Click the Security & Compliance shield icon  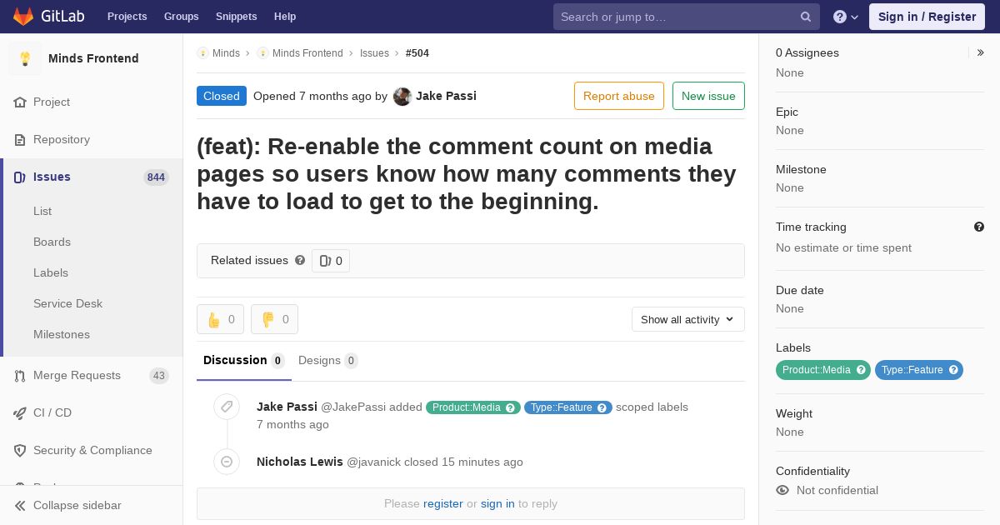point(20,450)
